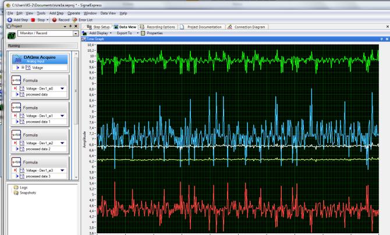Open display Properties
This screenshot has width=390, height=235.
[152, 33]
